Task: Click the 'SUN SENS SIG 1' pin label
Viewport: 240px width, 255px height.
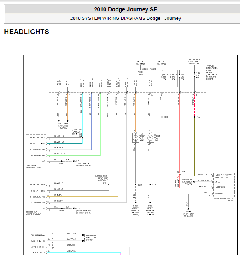Action: click(38, 253)
